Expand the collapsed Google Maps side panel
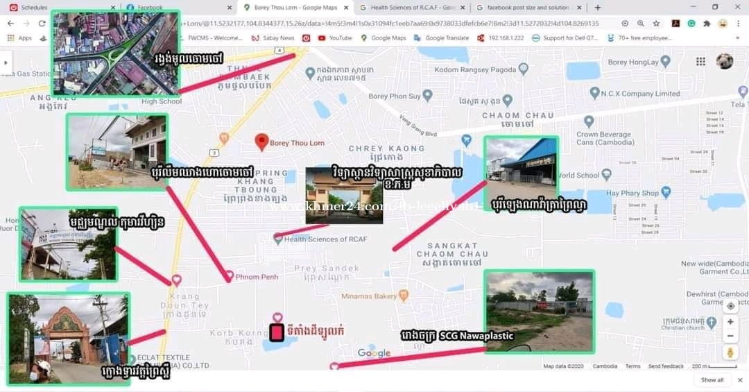The height and width of the screenshot is (392, 749). 6,62
